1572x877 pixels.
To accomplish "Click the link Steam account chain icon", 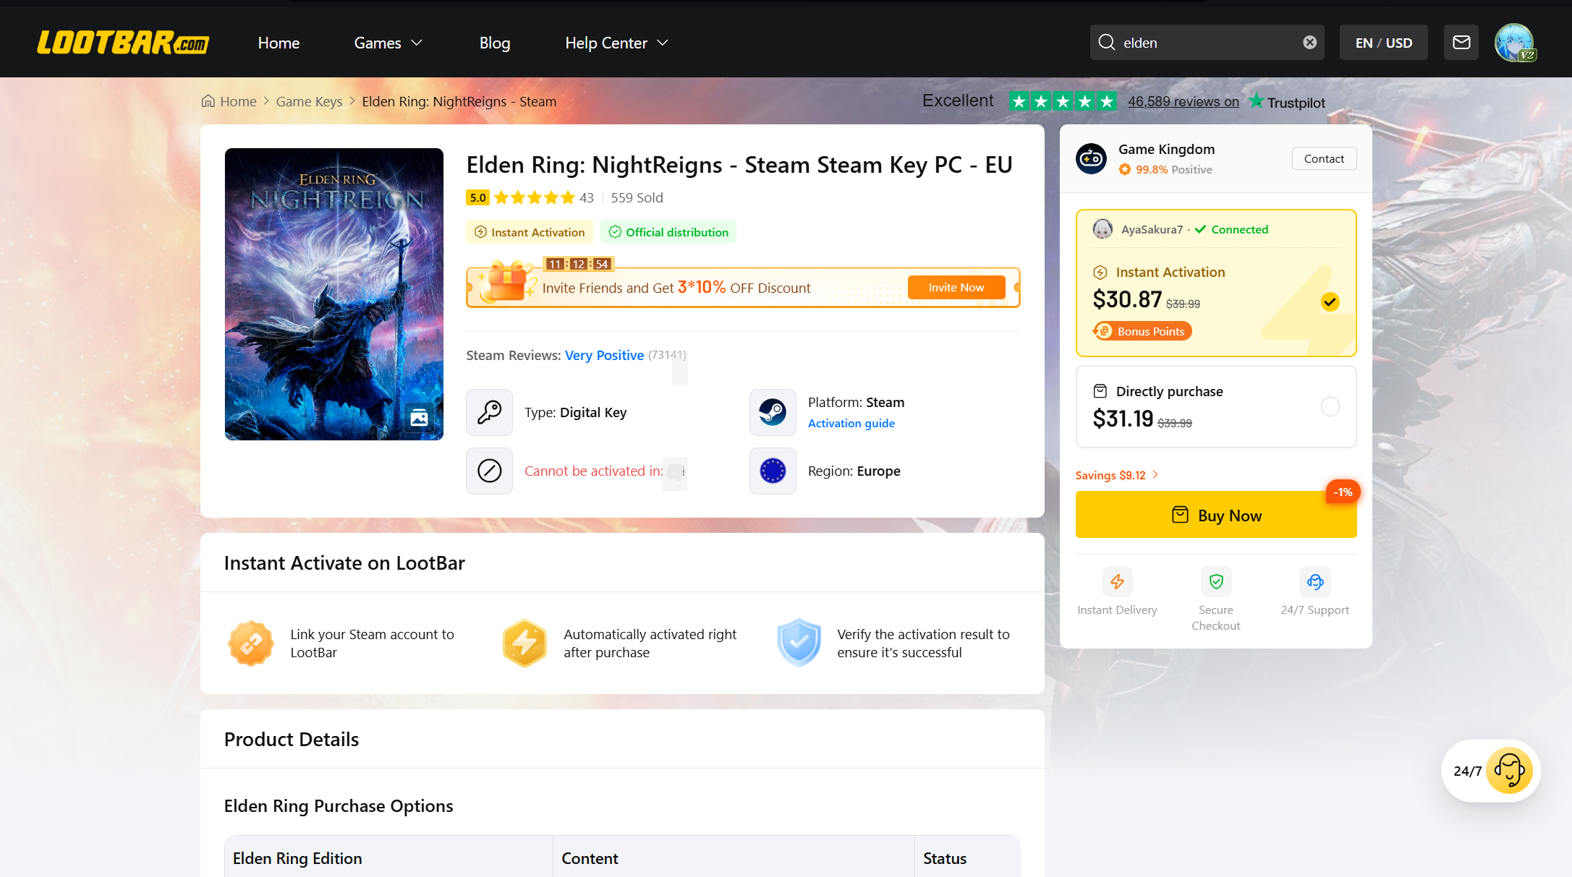I will point(250,643).
